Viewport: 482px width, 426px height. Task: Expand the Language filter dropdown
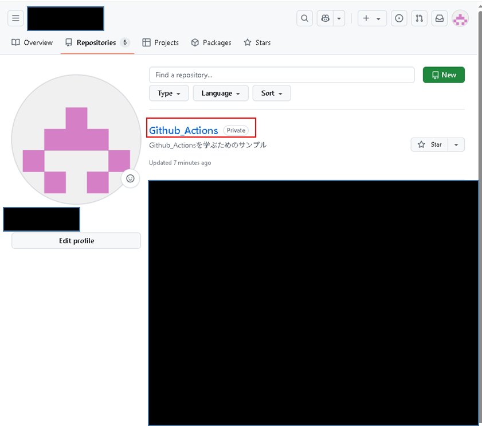pyautogui.click(x=221, y=93)
